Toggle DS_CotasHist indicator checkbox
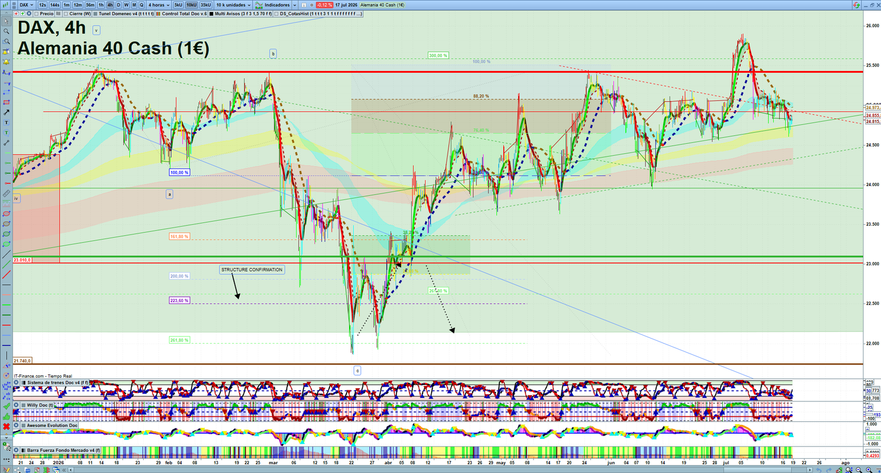This screenshot has height=473, width=881. 276,14
